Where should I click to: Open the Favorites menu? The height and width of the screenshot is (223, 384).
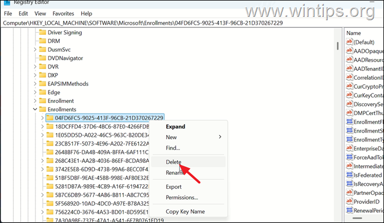pos(63,13)
